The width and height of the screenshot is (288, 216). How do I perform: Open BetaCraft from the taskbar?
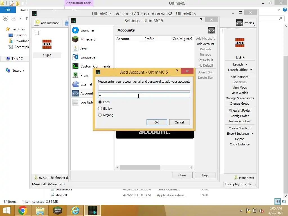click(x=57, y=210)
